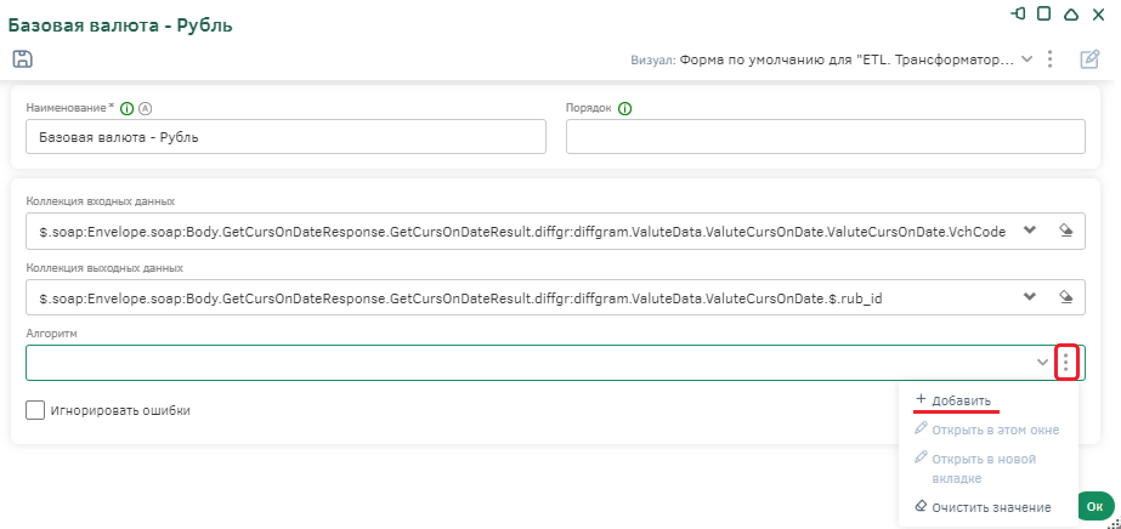Choose Очистить значение menu item
This screenshot has height=529, width=1121.
point(983,507)
